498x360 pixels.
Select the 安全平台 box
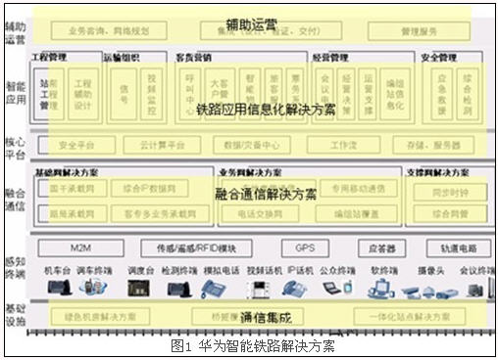click(x=76, y=145)
